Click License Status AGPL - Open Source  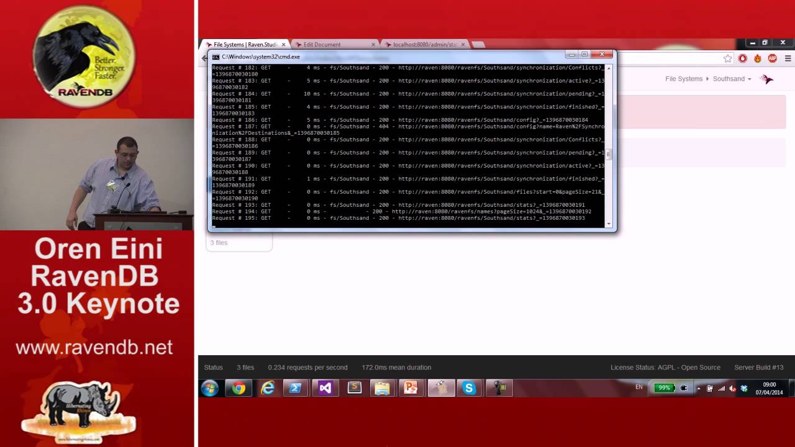point(665,368)
